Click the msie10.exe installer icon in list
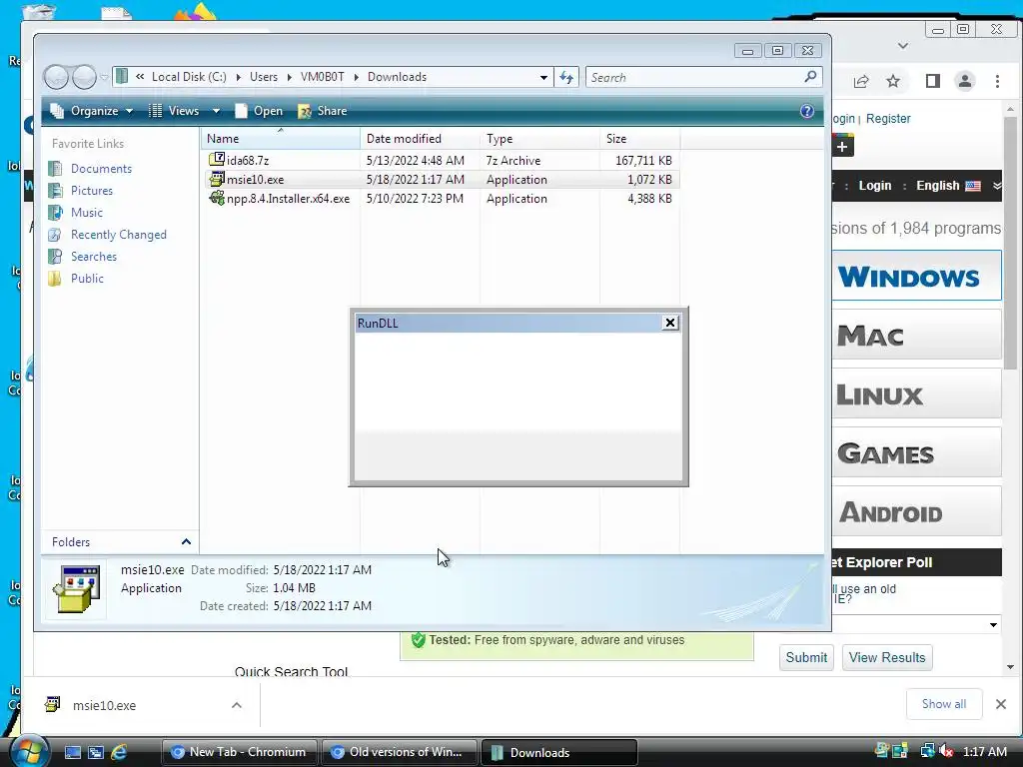1023x767 pixels. 217,179
